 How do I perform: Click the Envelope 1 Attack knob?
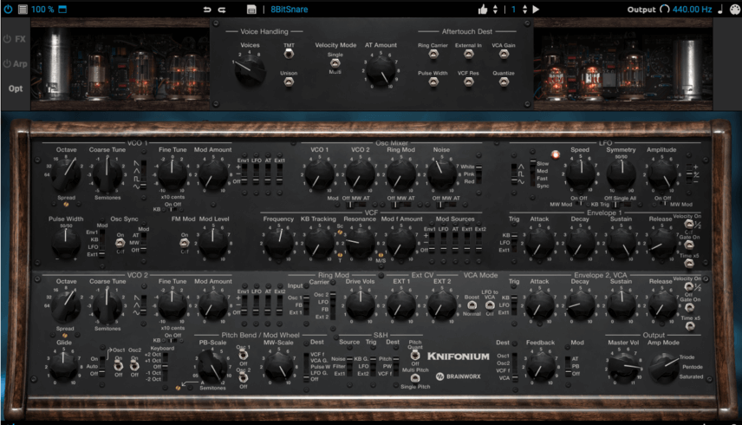[x=539, y=243]
